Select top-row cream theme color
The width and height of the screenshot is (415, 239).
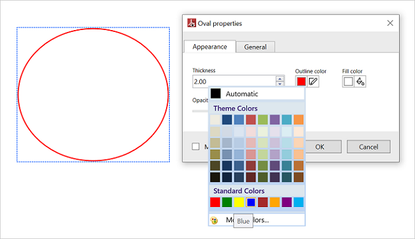click(x=215, y=119)
